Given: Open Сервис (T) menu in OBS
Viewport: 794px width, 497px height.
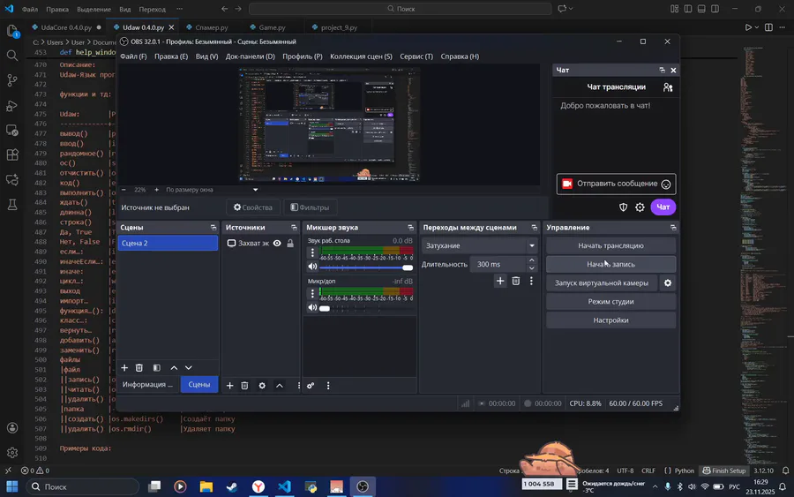Looking at the screenshot, I should (x=416, y=56).
